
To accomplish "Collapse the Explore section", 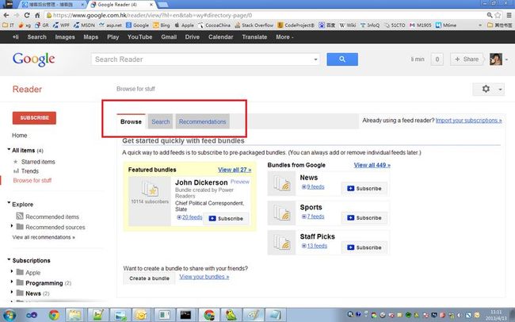I will 9,203.
